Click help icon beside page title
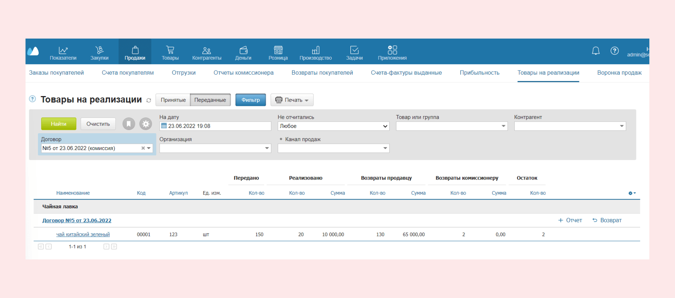Image resolution: width=675 pixels, height=298 pixels. pos(32,99)
